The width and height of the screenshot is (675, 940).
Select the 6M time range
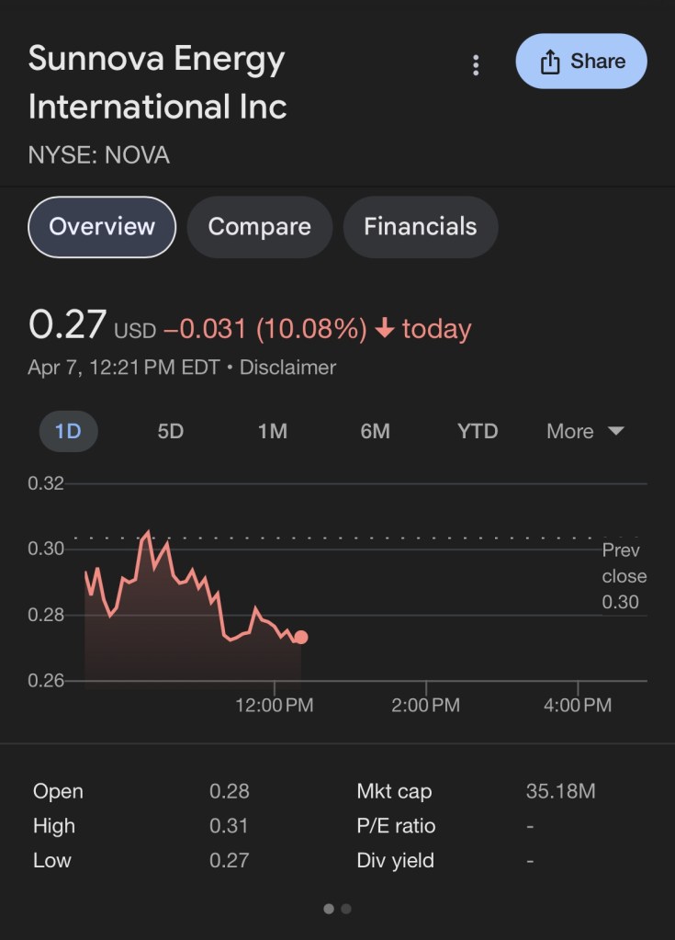(375, 431)
